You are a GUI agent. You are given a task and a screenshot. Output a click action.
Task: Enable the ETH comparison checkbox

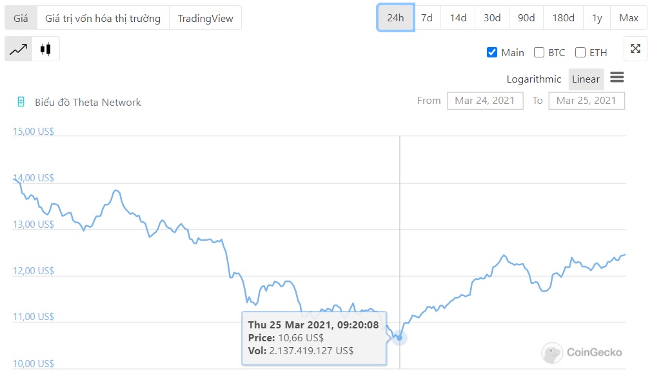pyautogui.click(x=580, y=52)
